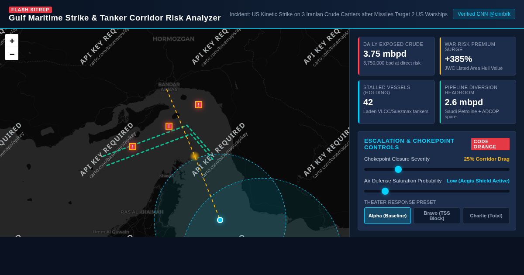The width and height of the screenshot is (524, 275).
Task: Click the Ras Al Khaimah map label
Action: click(142, 212)
